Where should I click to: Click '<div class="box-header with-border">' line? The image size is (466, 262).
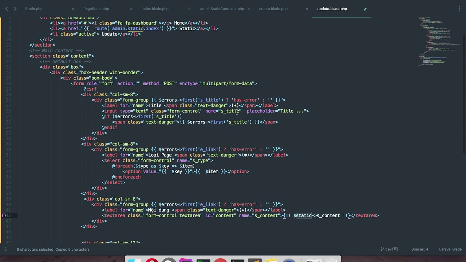coord(96,72)
